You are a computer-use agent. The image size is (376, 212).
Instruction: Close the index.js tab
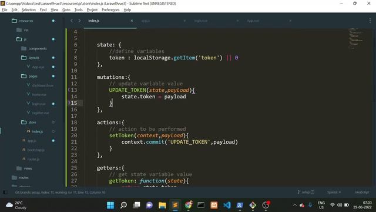click(132, 21)
